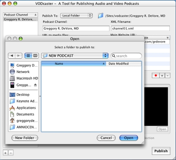This screenshot has height=160, width=176.
Task: Click the red record button
Action: point(156,75)
